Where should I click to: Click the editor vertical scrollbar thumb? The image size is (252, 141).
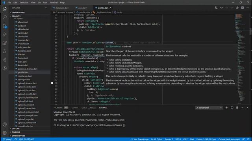[250, 31]
